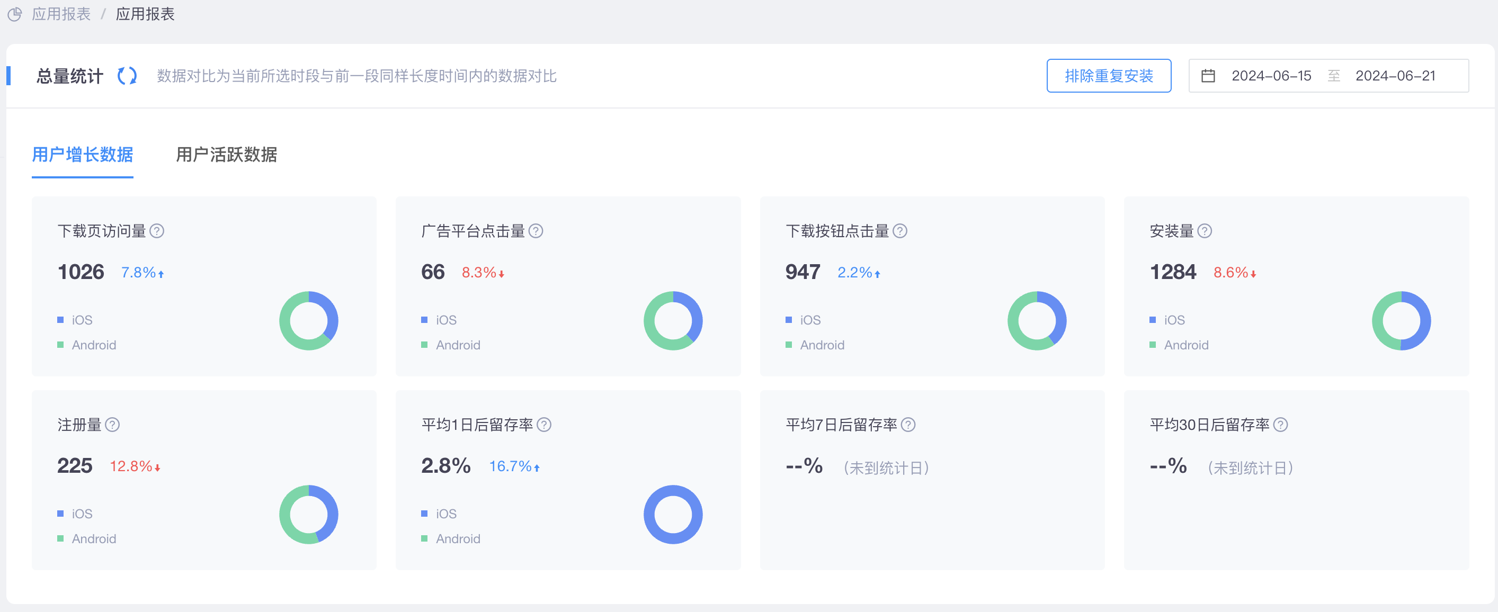Toggle Android legend in 注册量 card
Viewport: 1498px width, 612px height.
[87, 538]
